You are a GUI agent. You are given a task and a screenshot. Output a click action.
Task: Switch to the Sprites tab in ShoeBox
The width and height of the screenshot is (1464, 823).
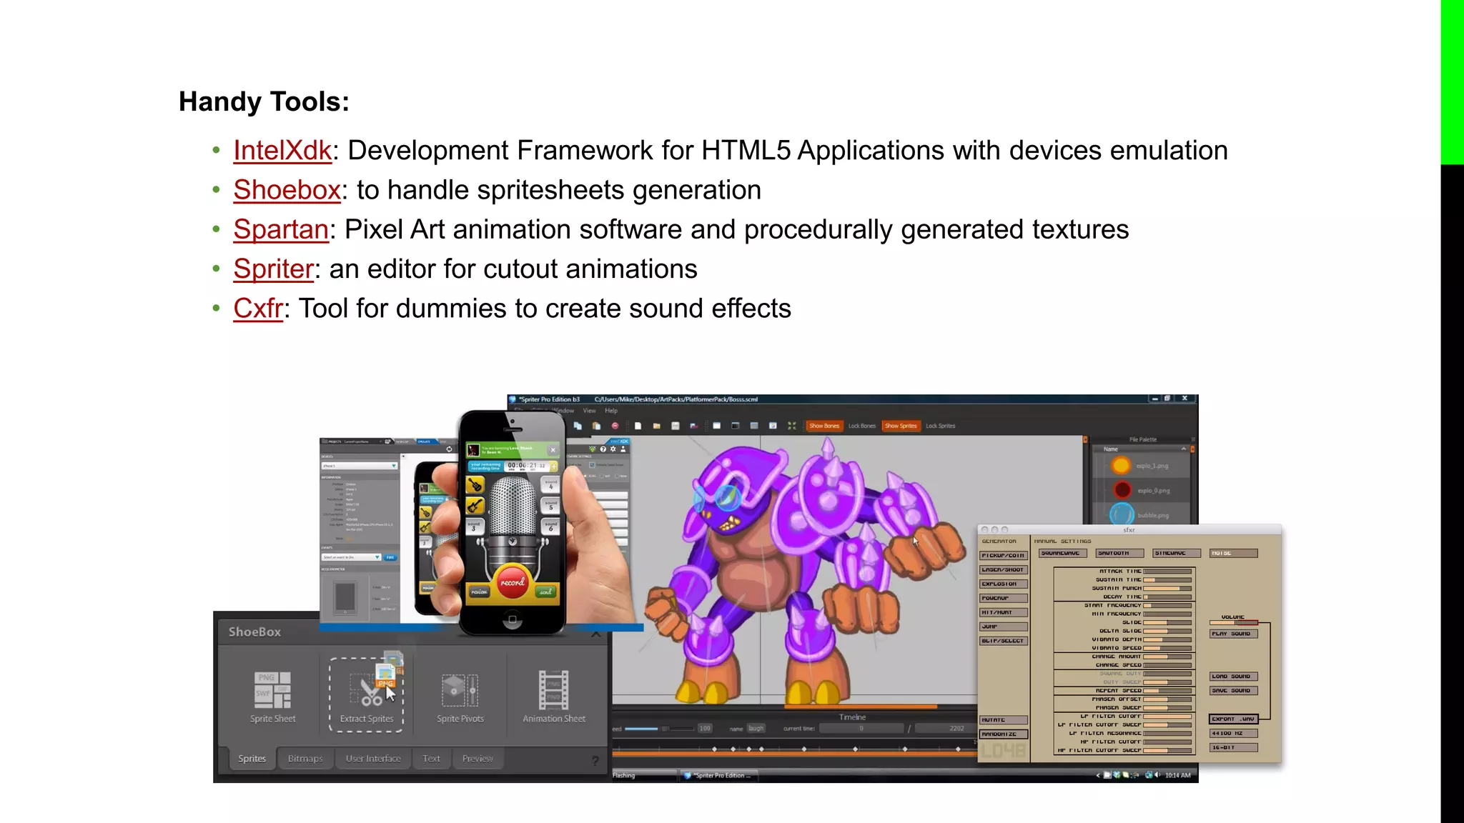[252, 759]
